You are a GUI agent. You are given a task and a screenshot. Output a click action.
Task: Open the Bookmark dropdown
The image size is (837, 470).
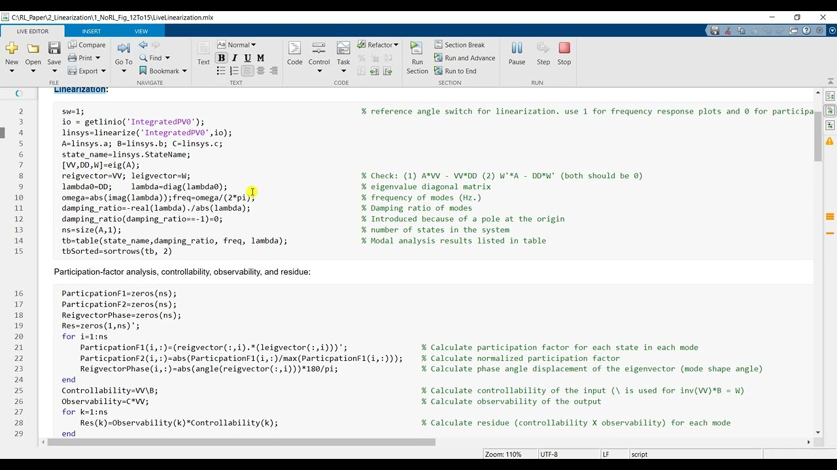[163, 71]
